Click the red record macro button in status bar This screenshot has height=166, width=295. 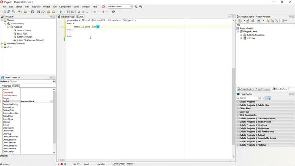pyautogui.click(x=61, y=164)
